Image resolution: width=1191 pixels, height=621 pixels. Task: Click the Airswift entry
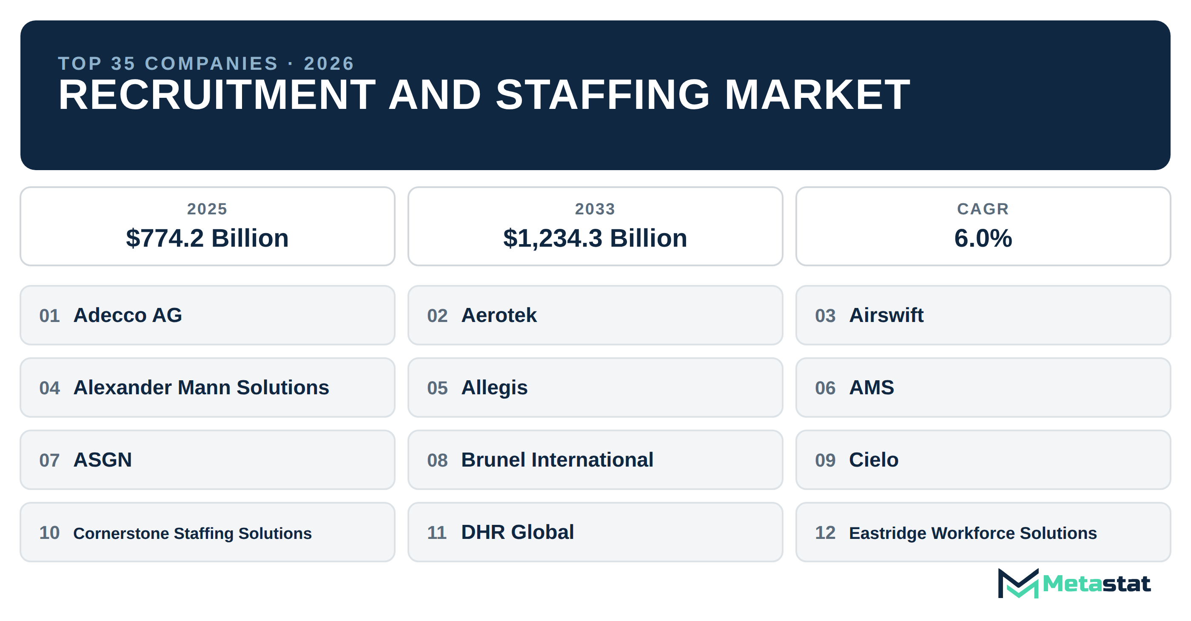point(983,315)
